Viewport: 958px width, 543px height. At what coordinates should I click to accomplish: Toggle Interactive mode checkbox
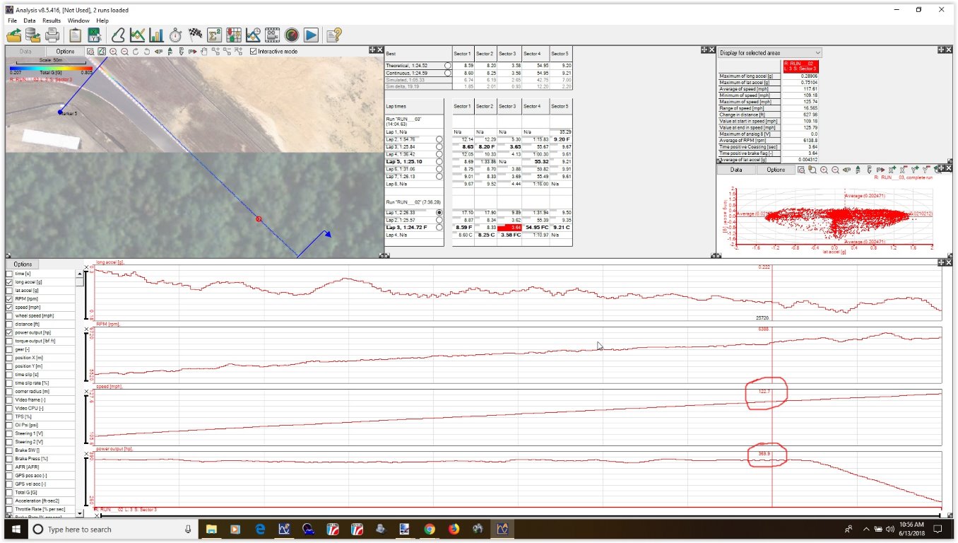click(x=254, y=52)
